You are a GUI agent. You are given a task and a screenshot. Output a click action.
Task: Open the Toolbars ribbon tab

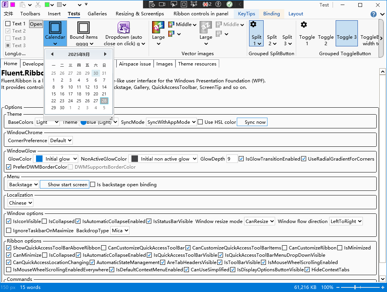click(30, 14)
